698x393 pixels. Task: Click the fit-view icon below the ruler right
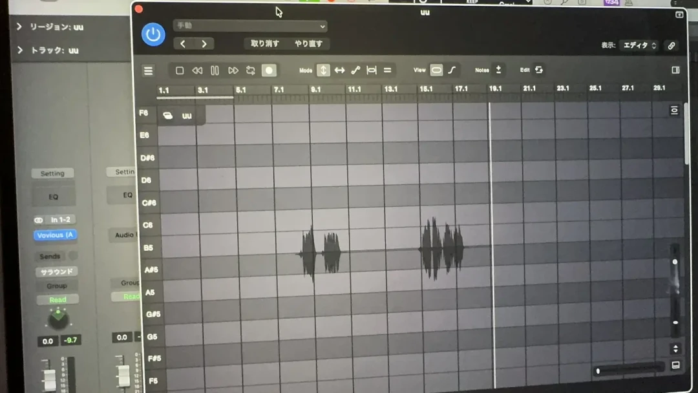(674, 110)
